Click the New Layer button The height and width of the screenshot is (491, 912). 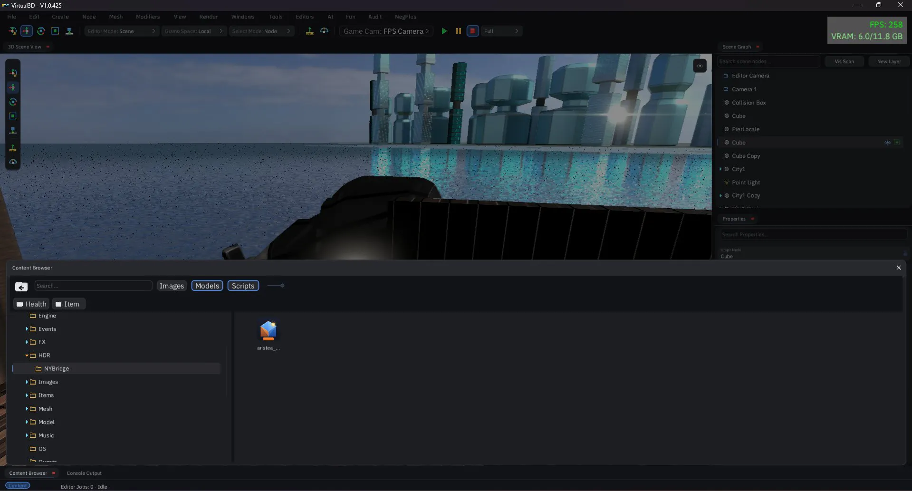[x=889, y=61]
